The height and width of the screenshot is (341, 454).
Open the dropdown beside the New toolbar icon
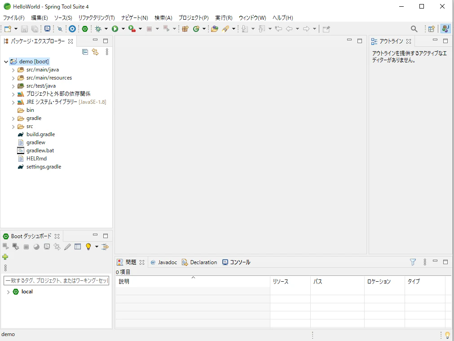pyautogui.click(x=16, y=29)
